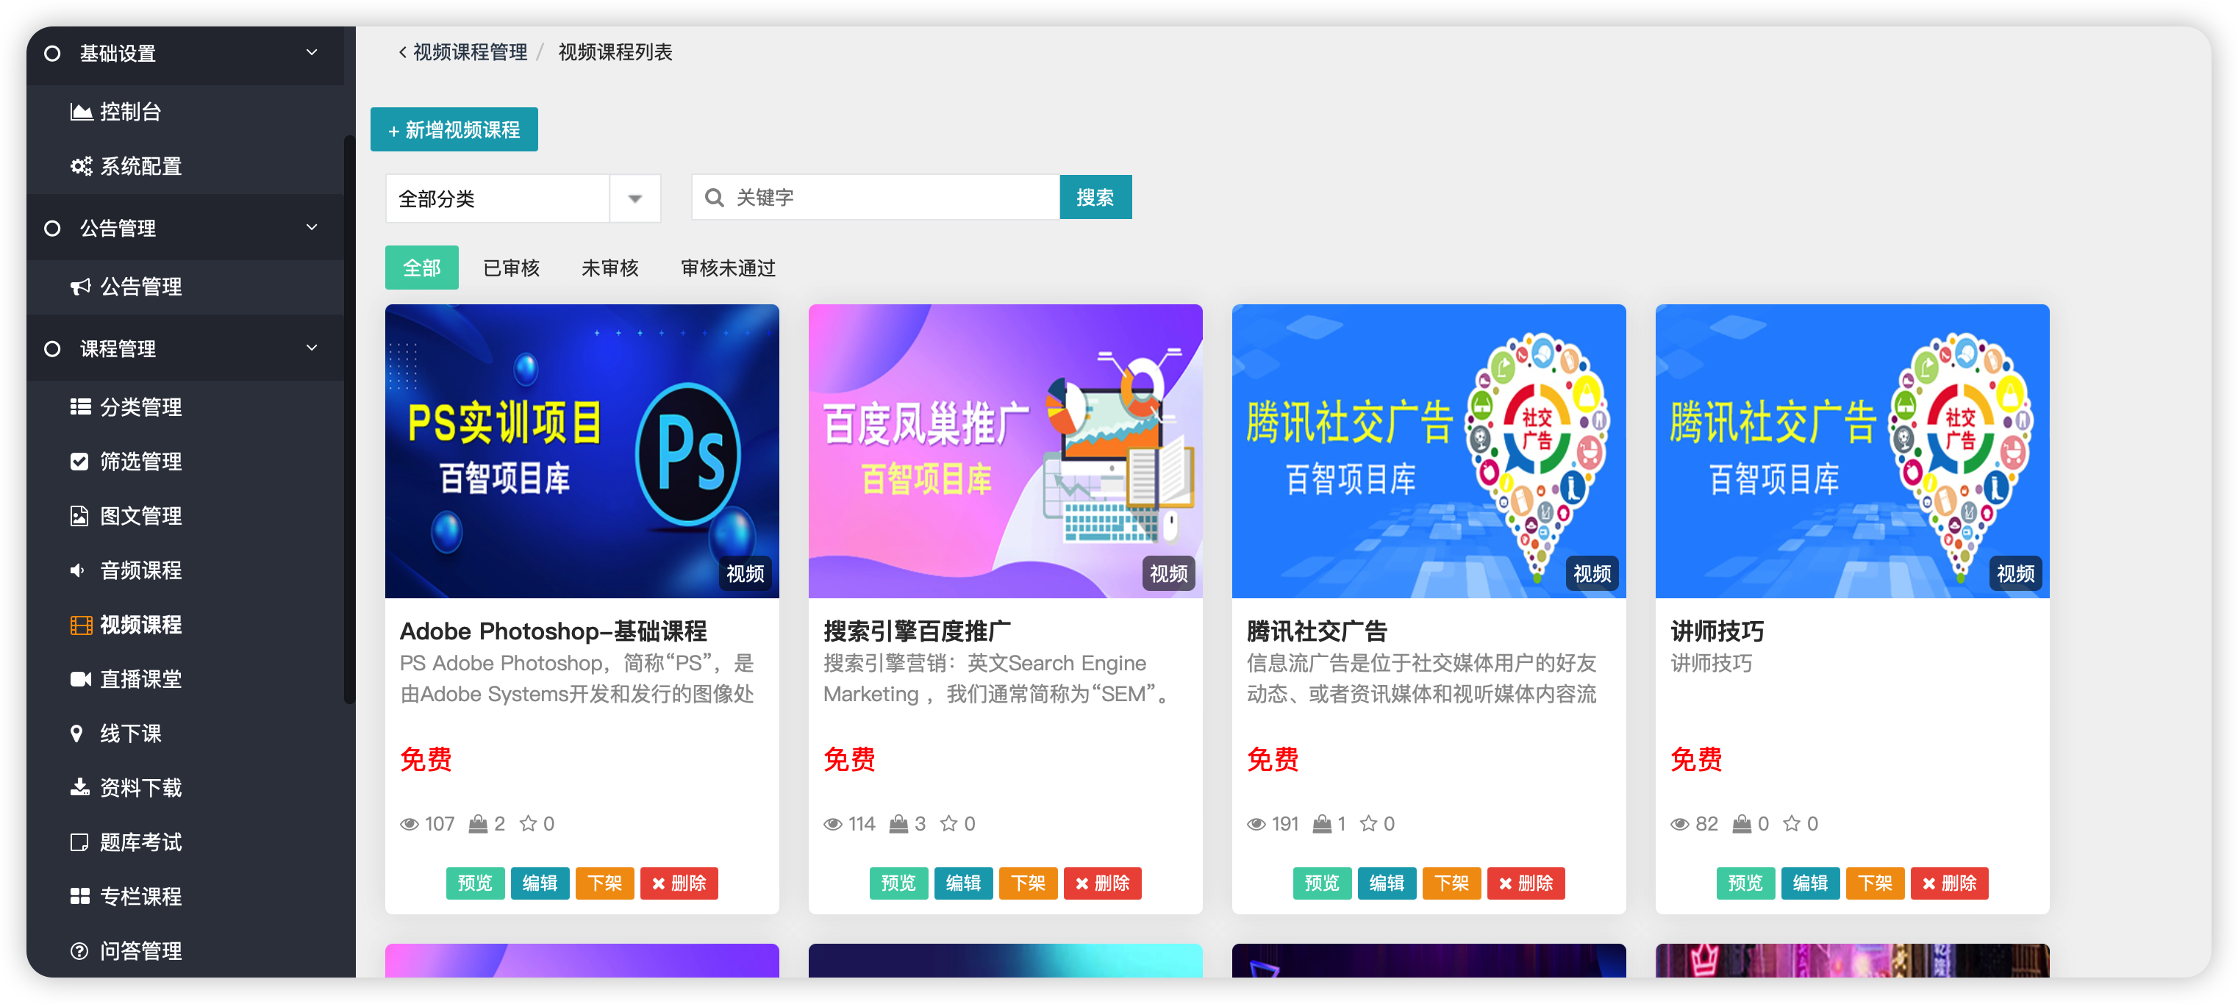Open the 控制台 dashboard chart icon
The image size is (2238, 1004).
pyautogui.click(x=81, y=112)
